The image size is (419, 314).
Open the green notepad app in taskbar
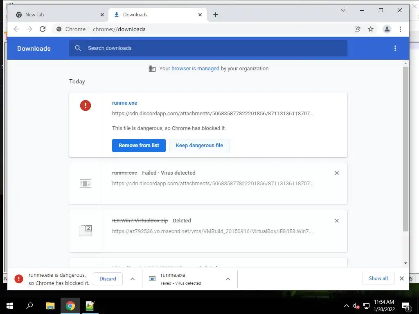pyautogui.click(x=90, y=306)
